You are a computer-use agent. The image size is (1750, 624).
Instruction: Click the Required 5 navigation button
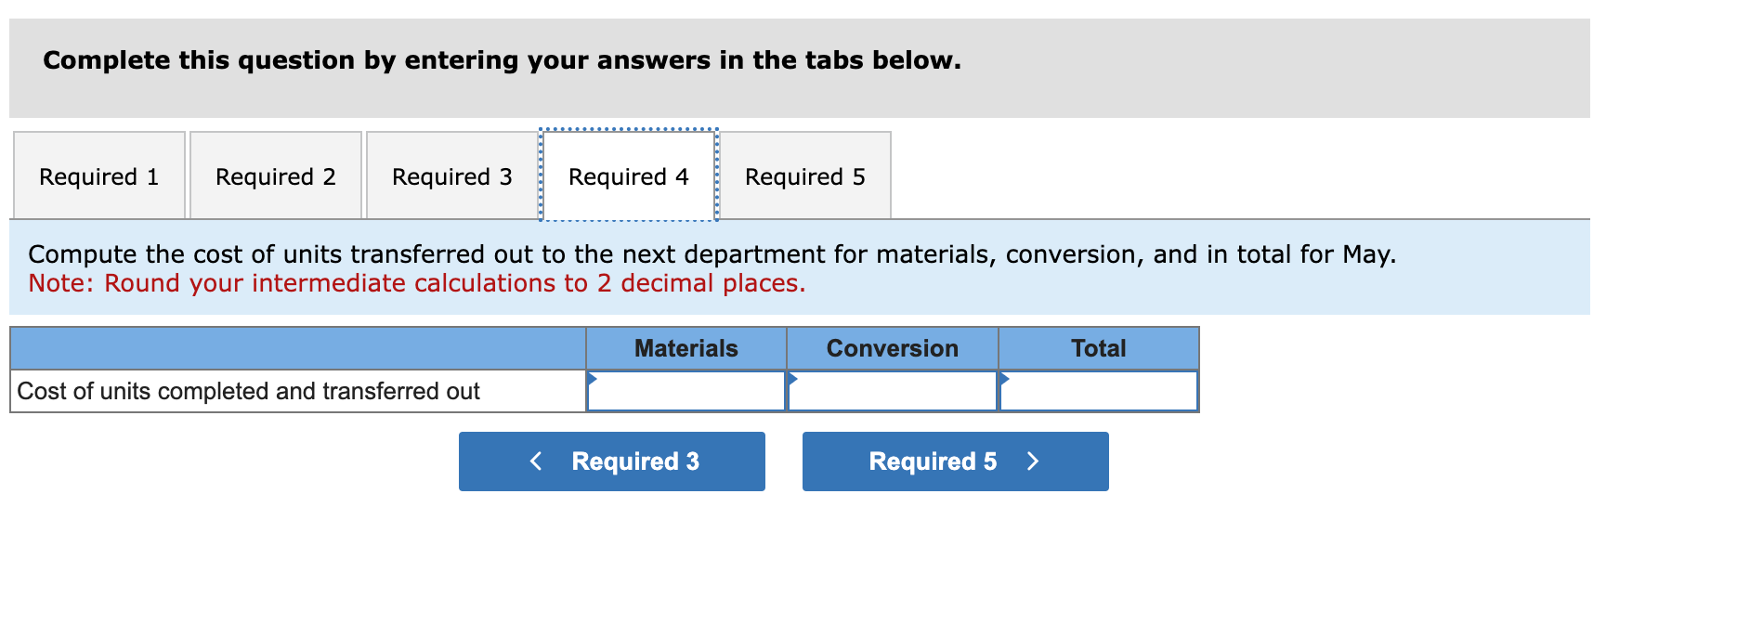click(x=955, y=461)
